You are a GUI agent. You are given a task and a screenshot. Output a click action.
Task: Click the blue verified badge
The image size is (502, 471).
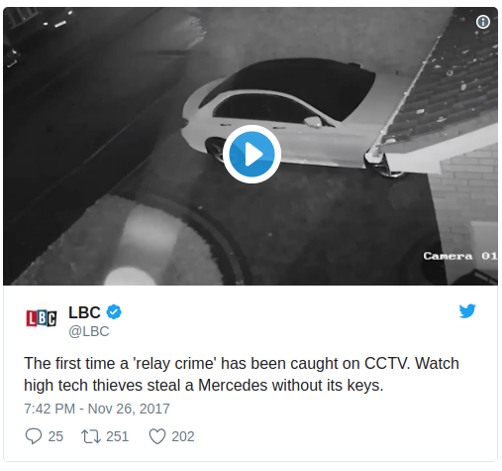point(114,312)
